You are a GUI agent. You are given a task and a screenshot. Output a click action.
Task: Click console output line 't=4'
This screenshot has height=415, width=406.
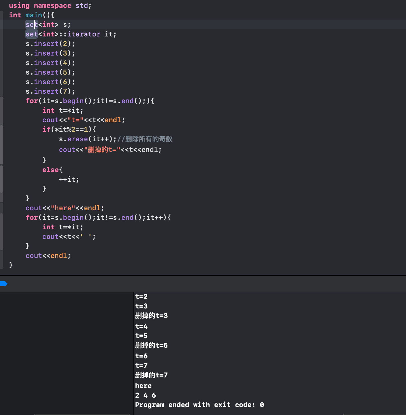click(141, 326)
